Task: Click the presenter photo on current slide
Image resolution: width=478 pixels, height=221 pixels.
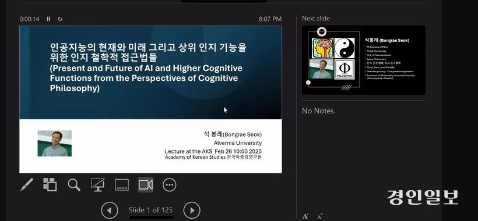Action: (55, 144)
